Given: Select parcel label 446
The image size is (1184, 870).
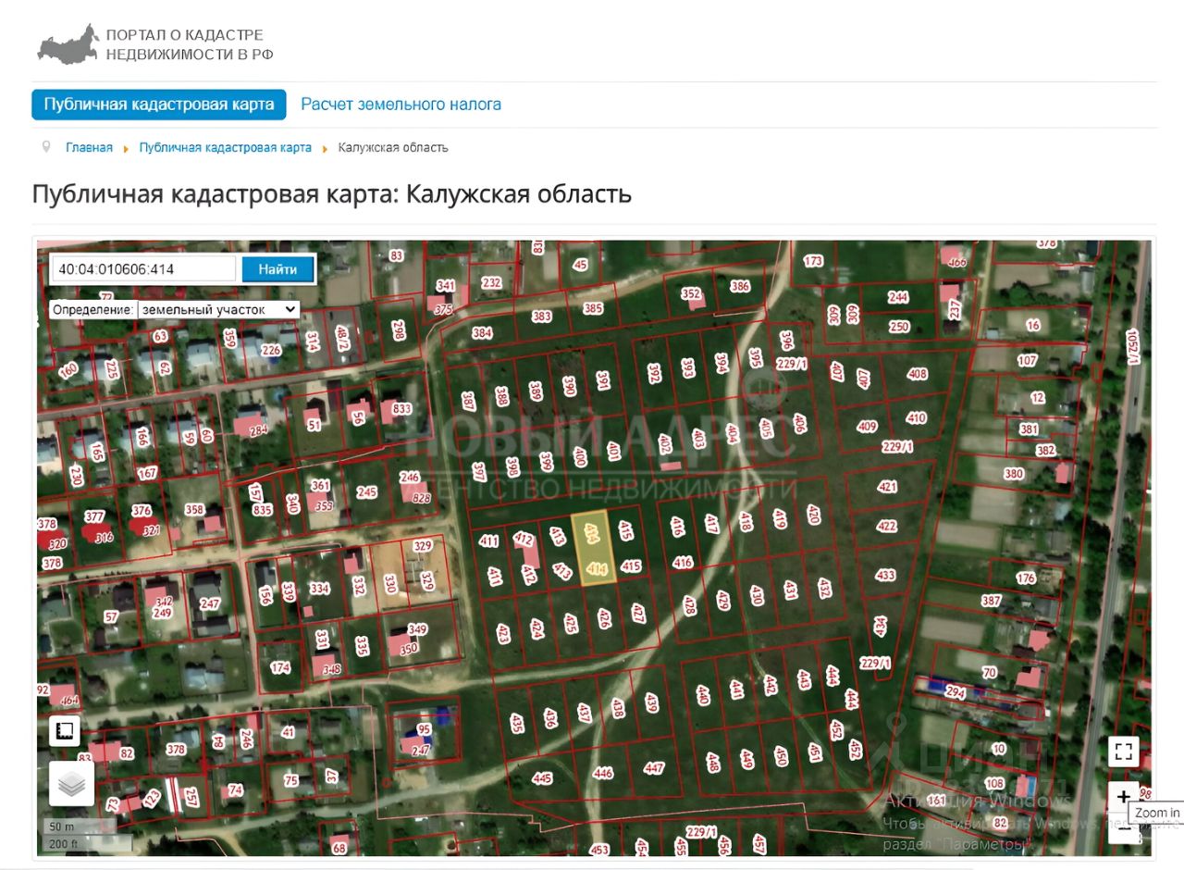Looking at the screenshot, I should (603, 773).
